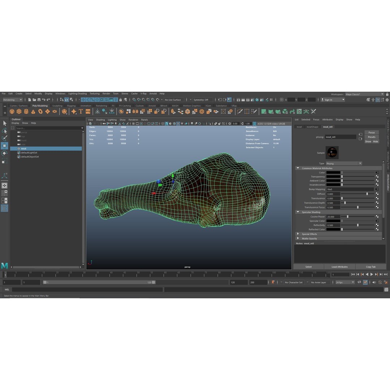This screenshot has height=390, width=390.
Task: Create a polygon sphere from the shelf
Action: tap(12, 112)
